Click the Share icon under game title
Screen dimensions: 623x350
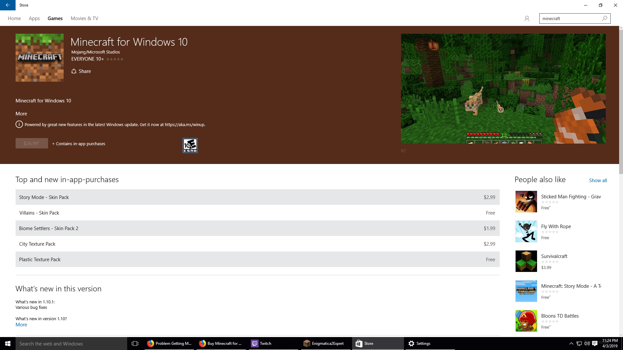[74, 71]
